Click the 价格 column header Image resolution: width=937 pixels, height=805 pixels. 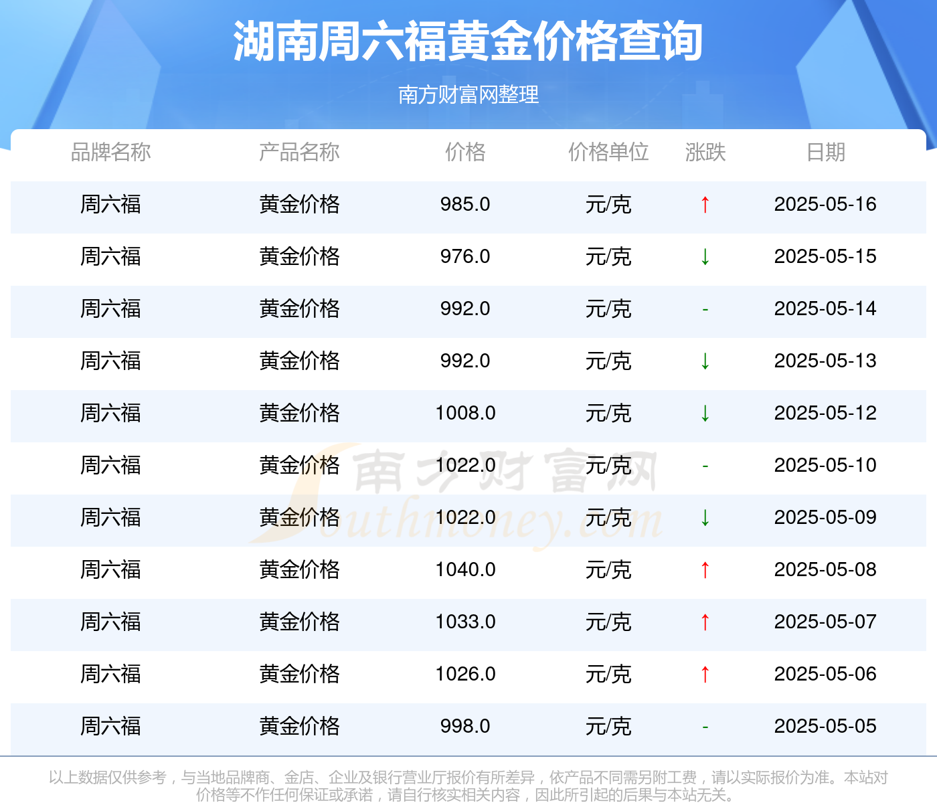point(465,153)
